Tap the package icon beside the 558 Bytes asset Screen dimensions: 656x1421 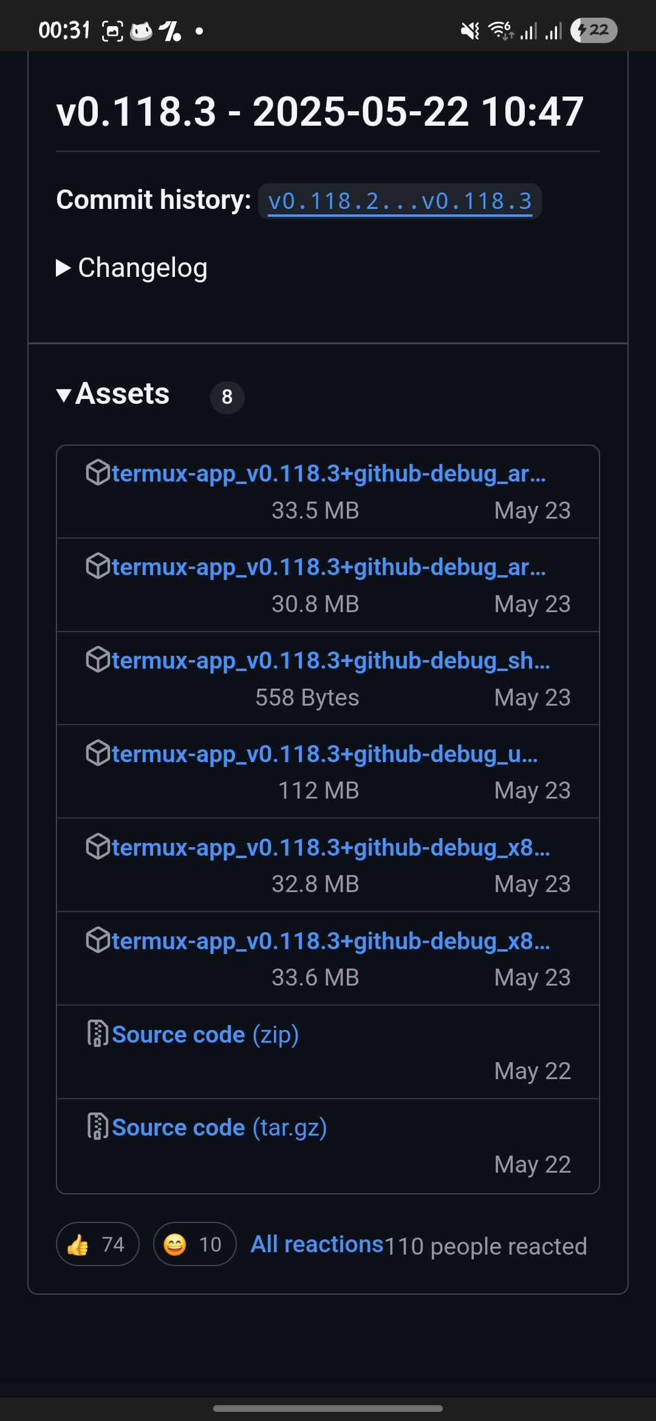pos(98,659)
